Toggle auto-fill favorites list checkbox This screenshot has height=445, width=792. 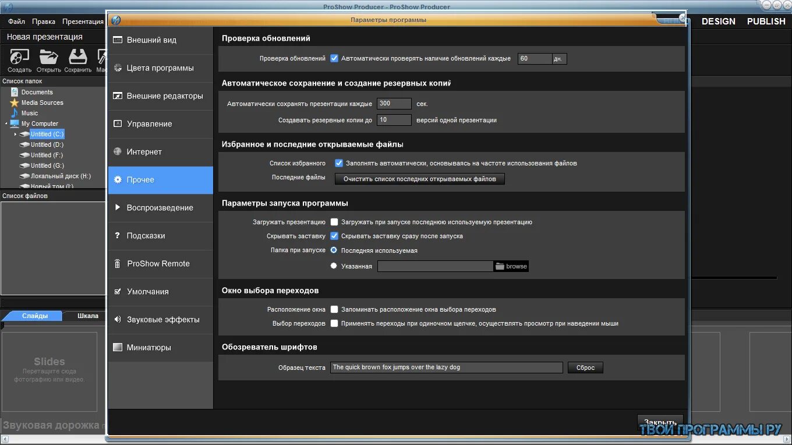coord(339,163)
